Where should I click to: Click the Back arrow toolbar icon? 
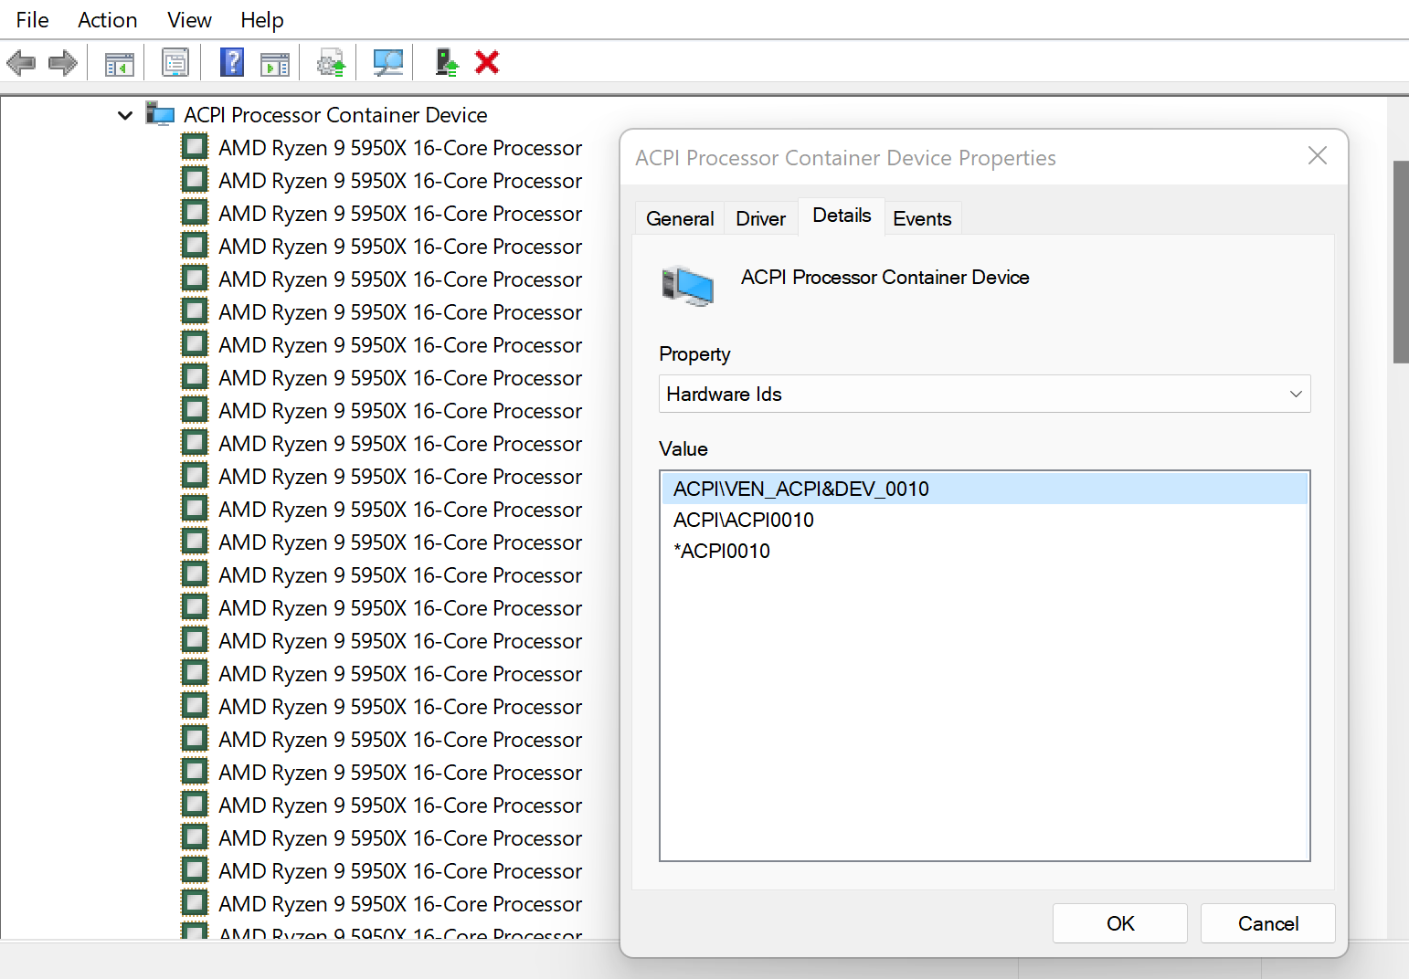tap(21, 63)
